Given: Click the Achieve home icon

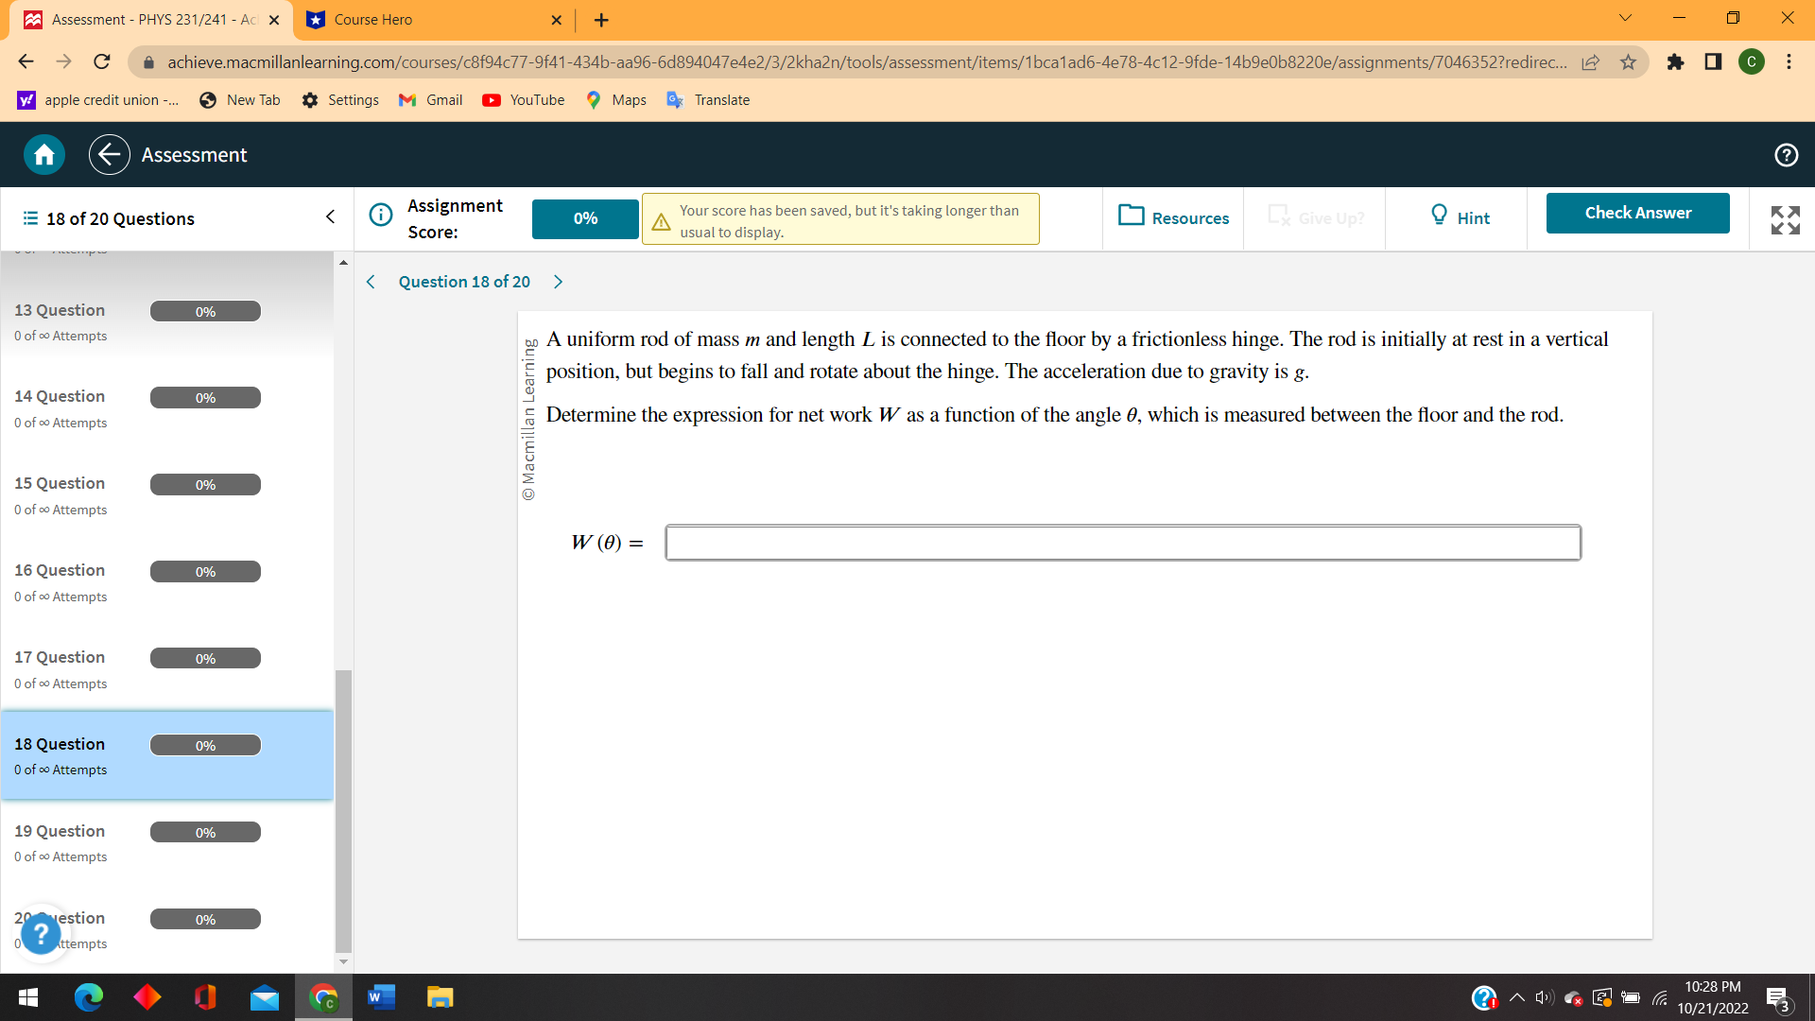Looking at the screenshot, I should click(x=43, y=154).
